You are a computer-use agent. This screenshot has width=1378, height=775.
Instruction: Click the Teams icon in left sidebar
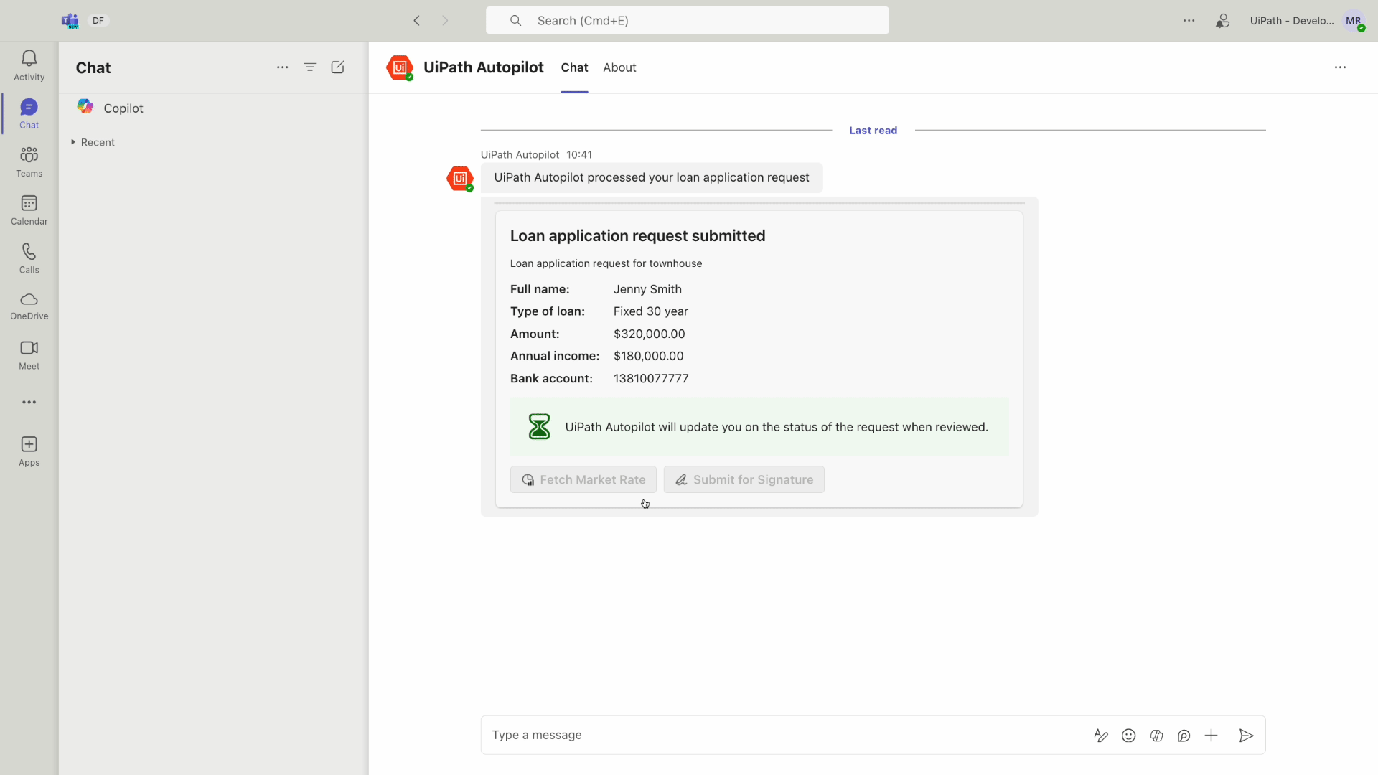(x=29, y=161)
